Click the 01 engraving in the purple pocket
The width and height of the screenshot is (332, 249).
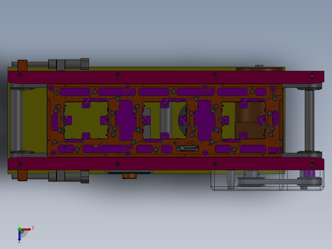(65, 147)
